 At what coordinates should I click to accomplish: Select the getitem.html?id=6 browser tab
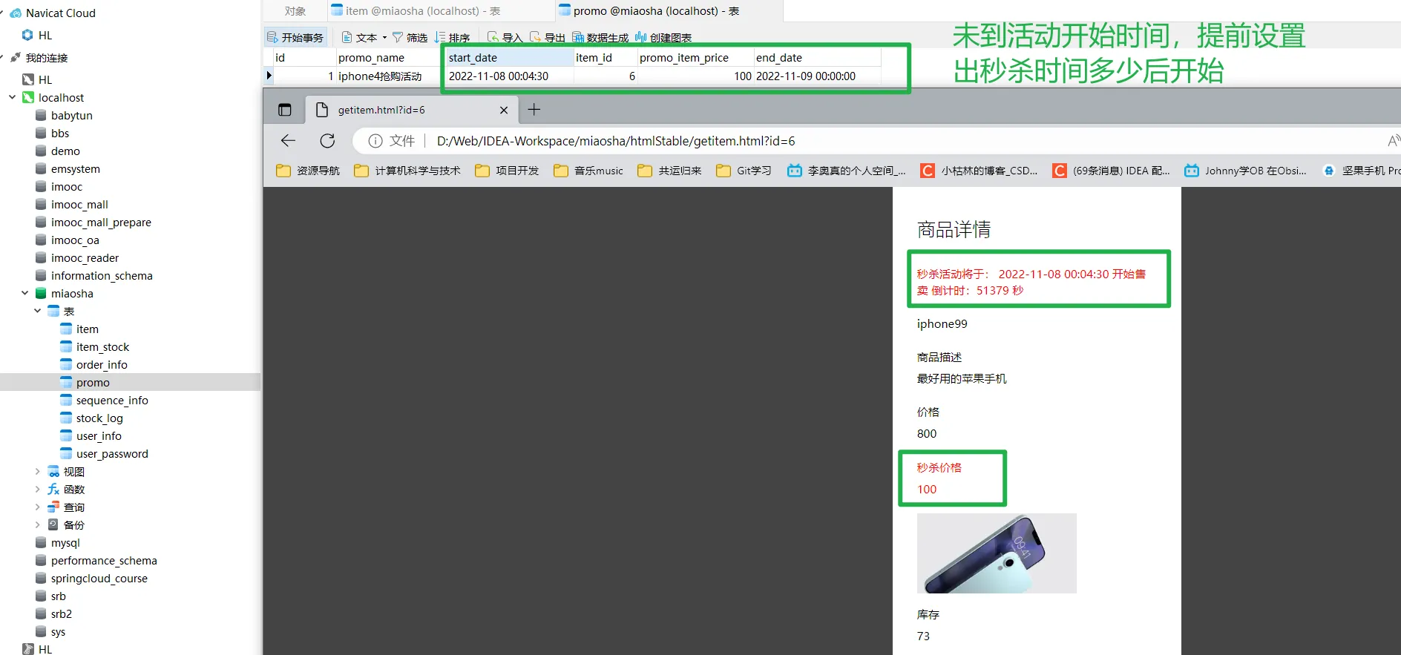[413, 110]
